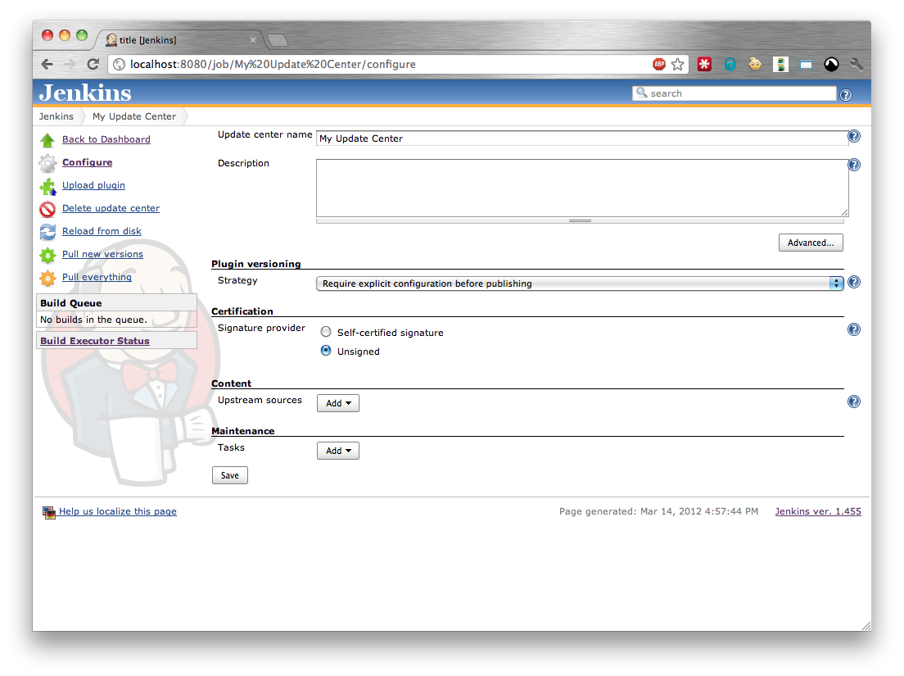Click the Jenkins search box
Viewport: 904px width, 676px height.
734,93
